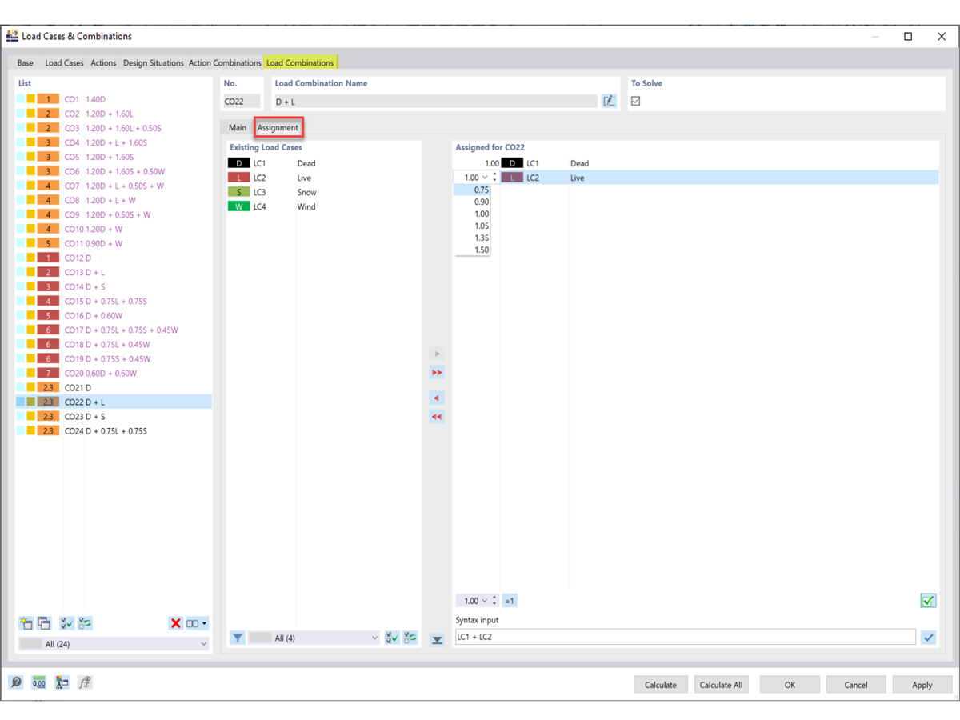Click the Cancel button
Viewport: 960px width, 720px height.
pyautogui.click(x=856, y=685)
